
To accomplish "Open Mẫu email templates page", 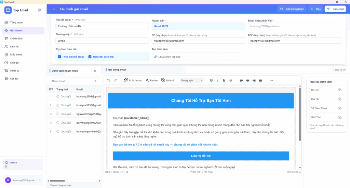I will coord(23,54).
